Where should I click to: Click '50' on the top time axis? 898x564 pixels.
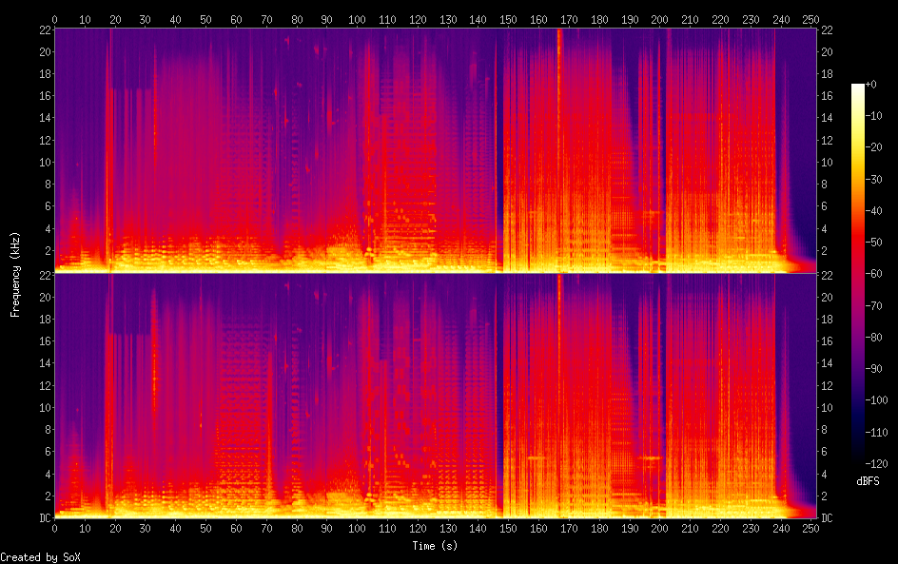point(205,19)
